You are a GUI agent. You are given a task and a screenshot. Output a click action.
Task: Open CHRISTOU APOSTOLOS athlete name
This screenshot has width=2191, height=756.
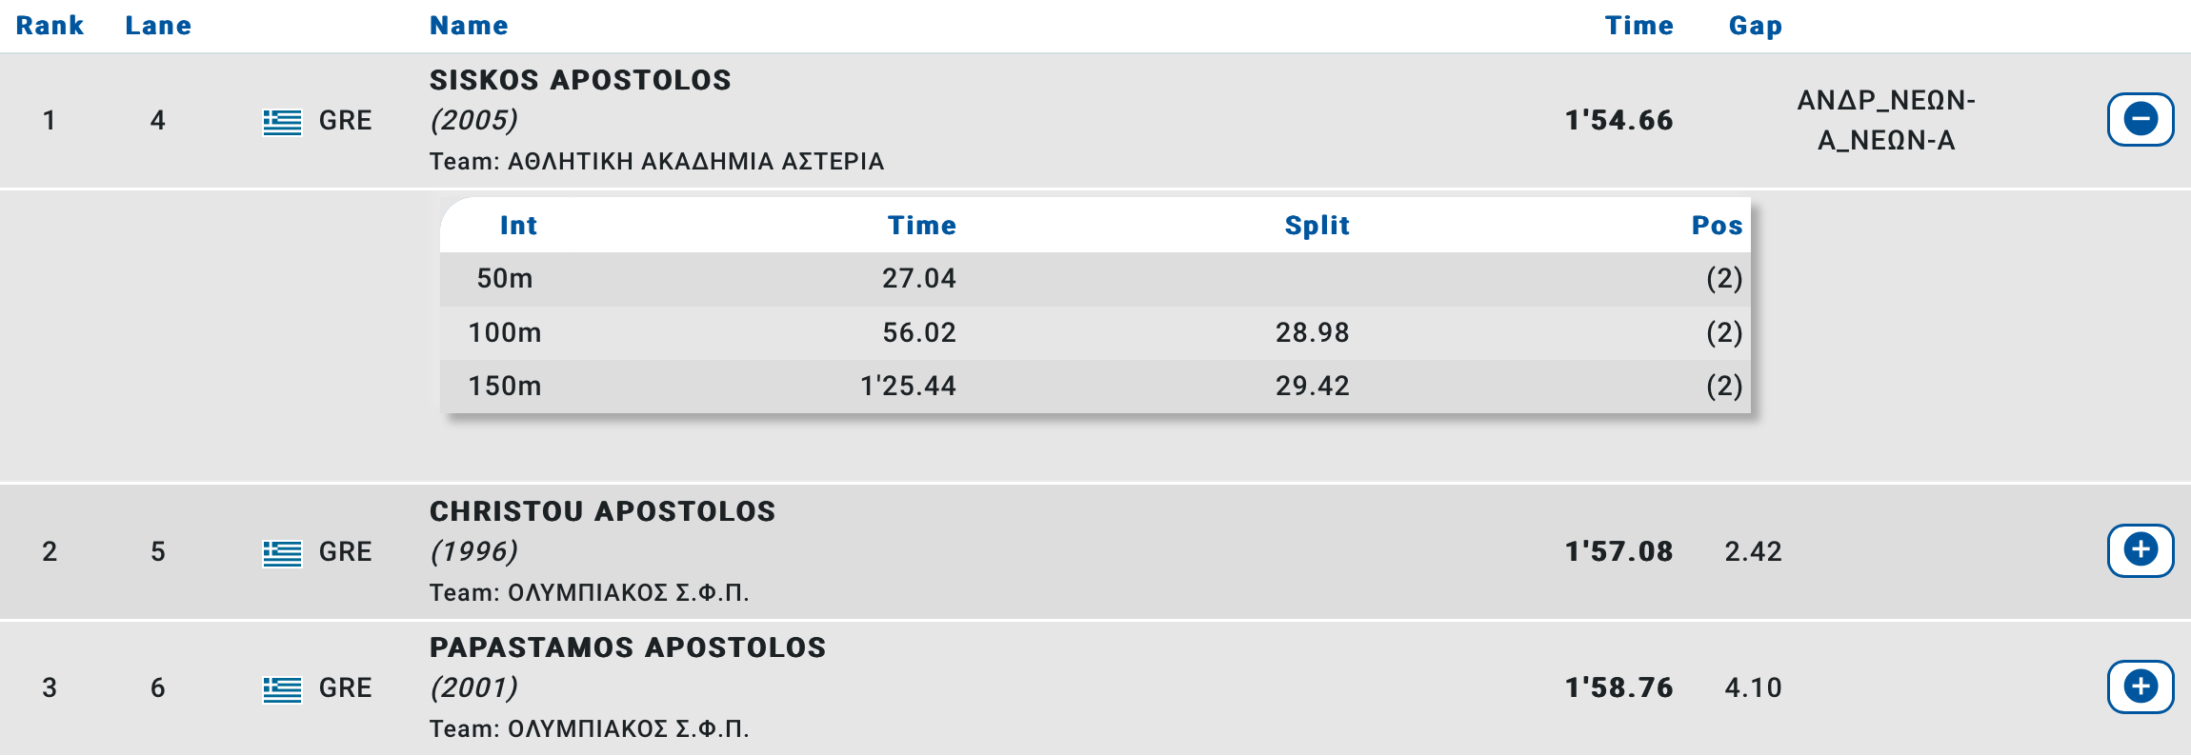(602, 511)
